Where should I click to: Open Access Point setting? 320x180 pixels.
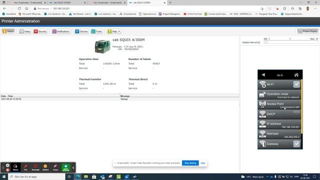tap(279, 104)
